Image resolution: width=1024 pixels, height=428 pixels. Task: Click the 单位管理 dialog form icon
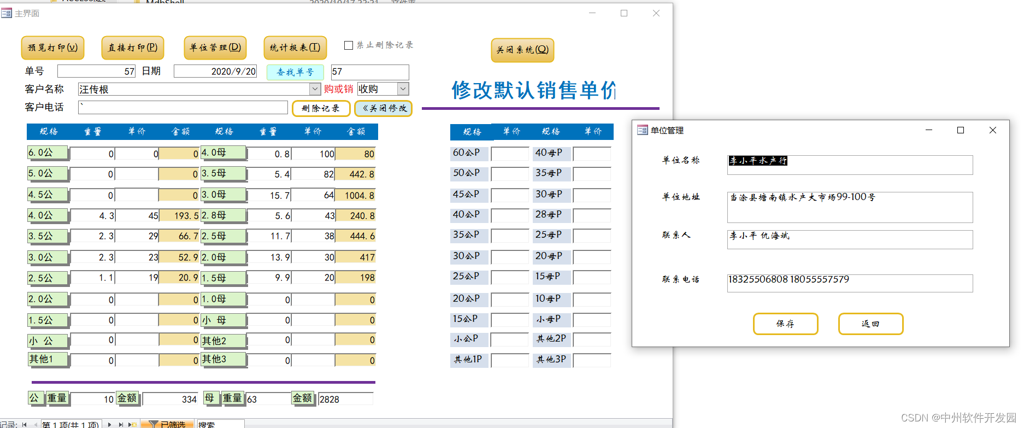pos(643,130)
